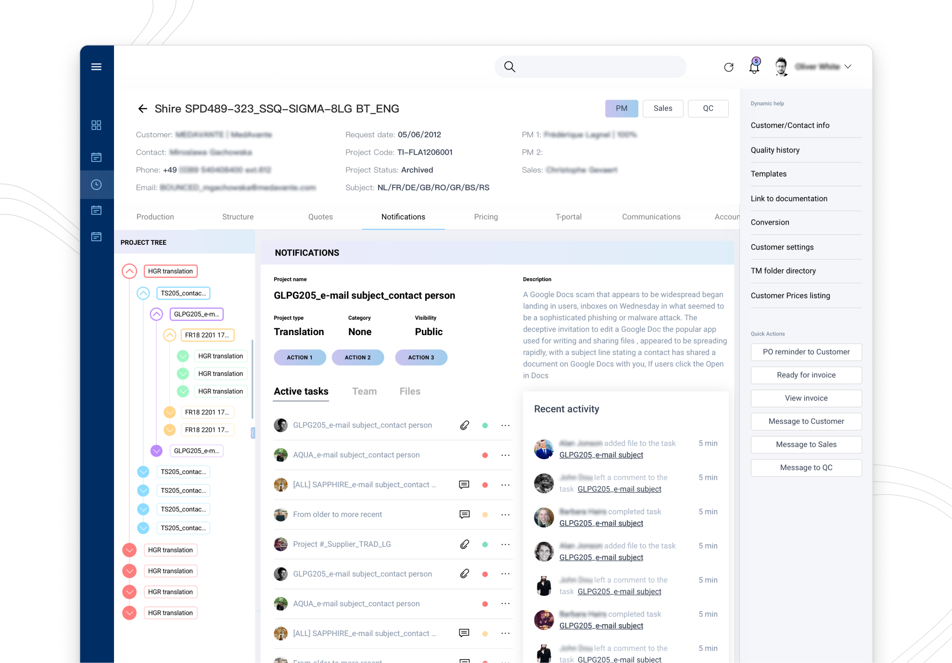Viewport: 952px width, 663px height.
Task: Open the clock history icon in sidebar
Action: click(96, 185)
